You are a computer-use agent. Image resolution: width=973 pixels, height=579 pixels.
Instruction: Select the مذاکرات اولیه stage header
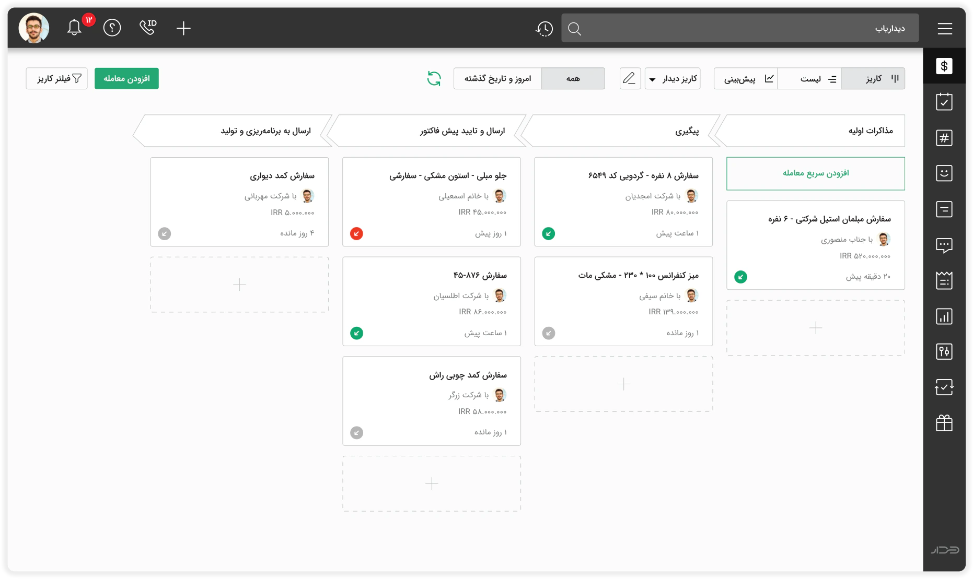coord(815,131)
